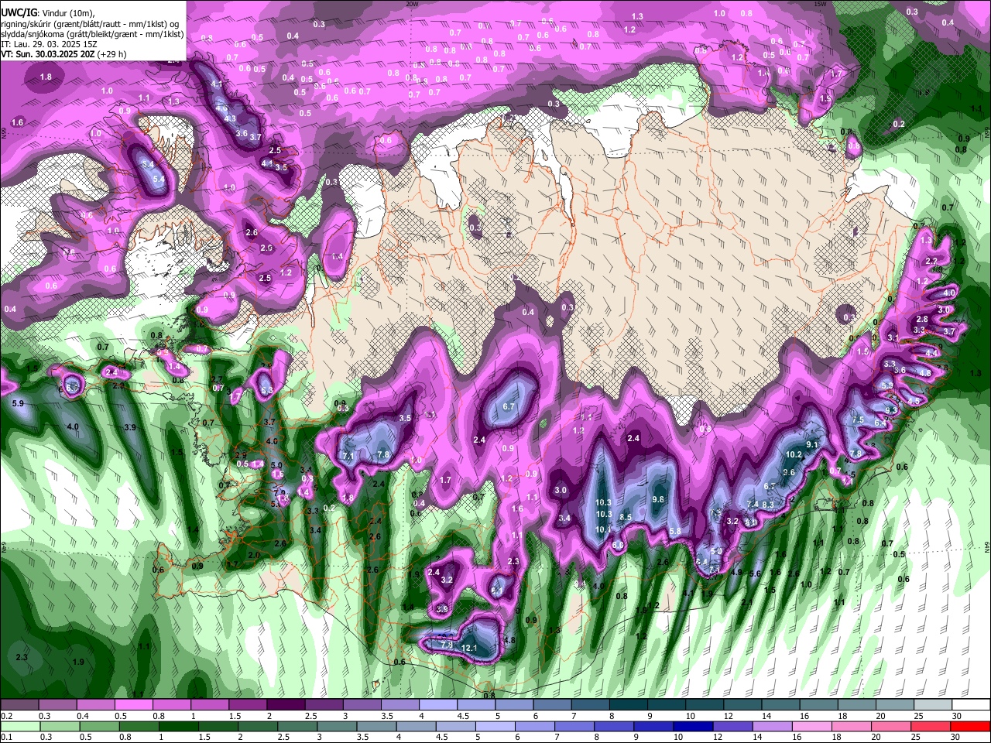Screen dimensions: 991x743
Task: Select the pale grey swatch labeled 25 in upper legend
Action: pos(934,706)
